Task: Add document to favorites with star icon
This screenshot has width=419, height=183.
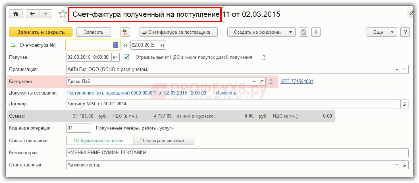Action: pyautogui.click(x=62, y=14)
